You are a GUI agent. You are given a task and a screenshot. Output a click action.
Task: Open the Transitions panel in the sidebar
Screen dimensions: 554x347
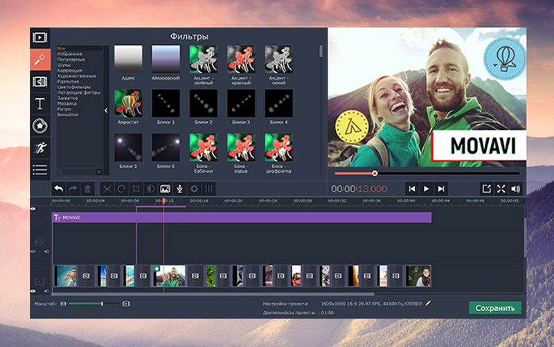[x=41, y=82]
